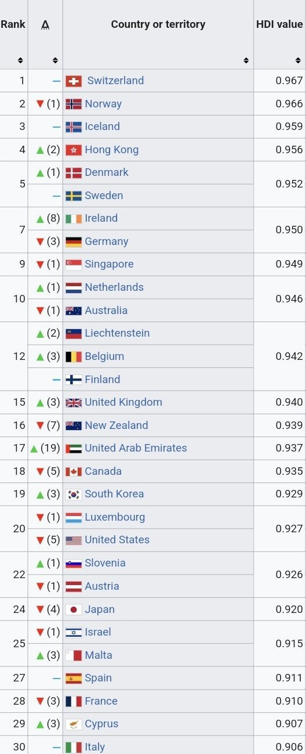Sort by the change (Δ) column arrows
Screen dimensions: 306x754
(55, 60)
